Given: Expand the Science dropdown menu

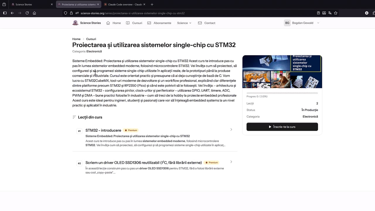Looking at the screenshot, I should [184, 23].
